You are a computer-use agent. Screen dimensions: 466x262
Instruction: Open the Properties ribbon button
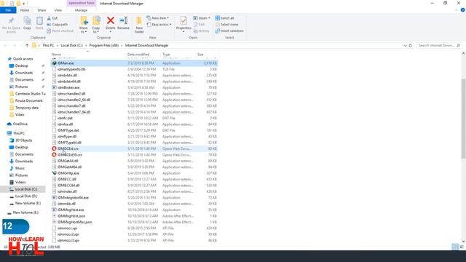183,25
